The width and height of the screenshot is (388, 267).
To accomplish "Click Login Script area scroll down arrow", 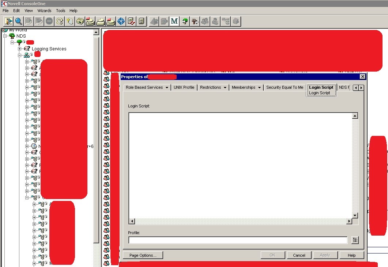I will (355, 215).
